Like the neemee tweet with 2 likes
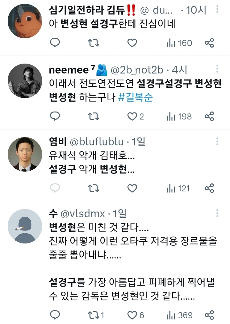 (x=135, y=116)
